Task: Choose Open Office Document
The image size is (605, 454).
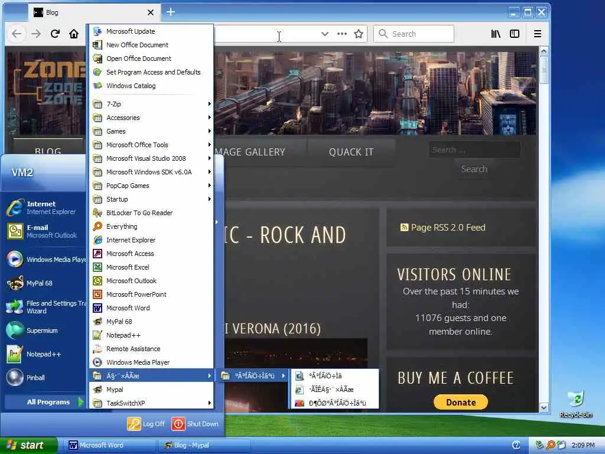Action: point(152,59)
